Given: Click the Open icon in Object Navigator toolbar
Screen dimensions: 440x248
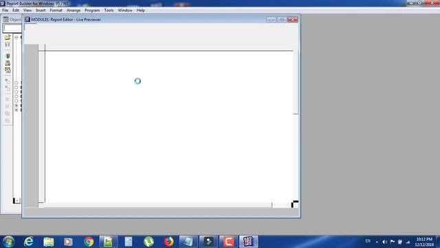Looking at the screenshot, I should click(8, 37).
